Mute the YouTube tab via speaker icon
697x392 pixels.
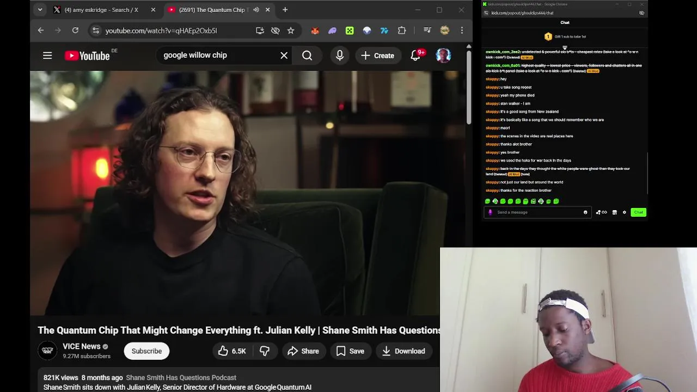(x=256, y=10)
